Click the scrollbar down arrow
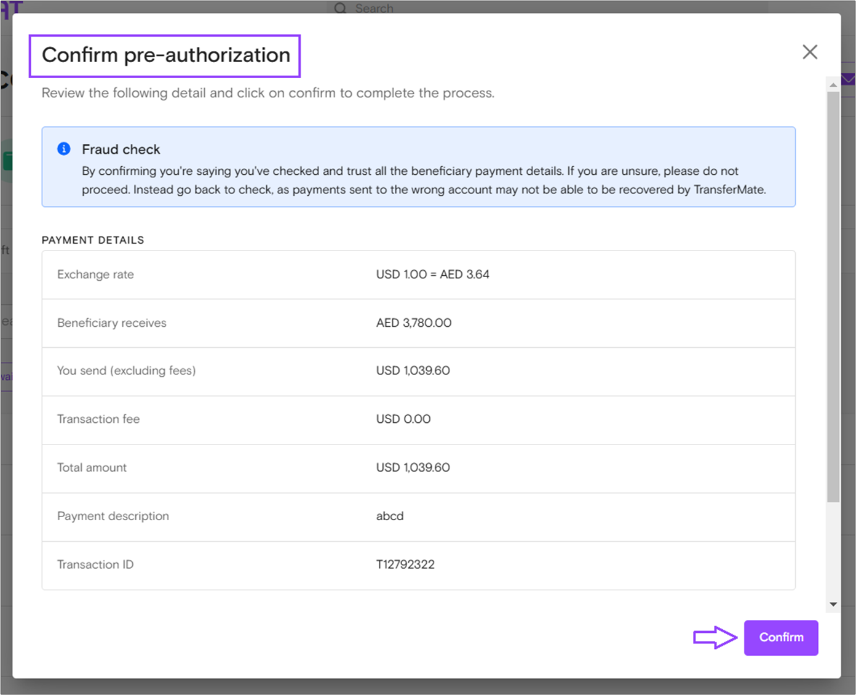856x695 pixels. coord(833,605)
